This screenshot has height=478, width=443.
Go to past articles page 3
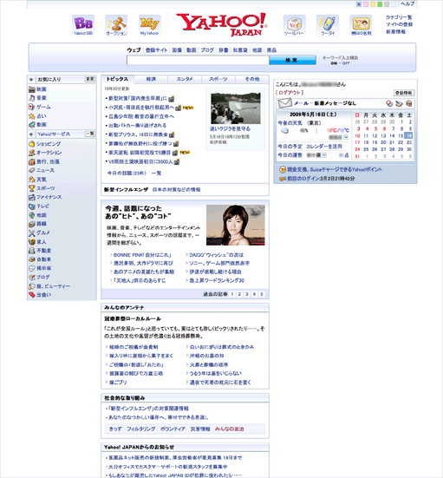click(x=247, y=294)
